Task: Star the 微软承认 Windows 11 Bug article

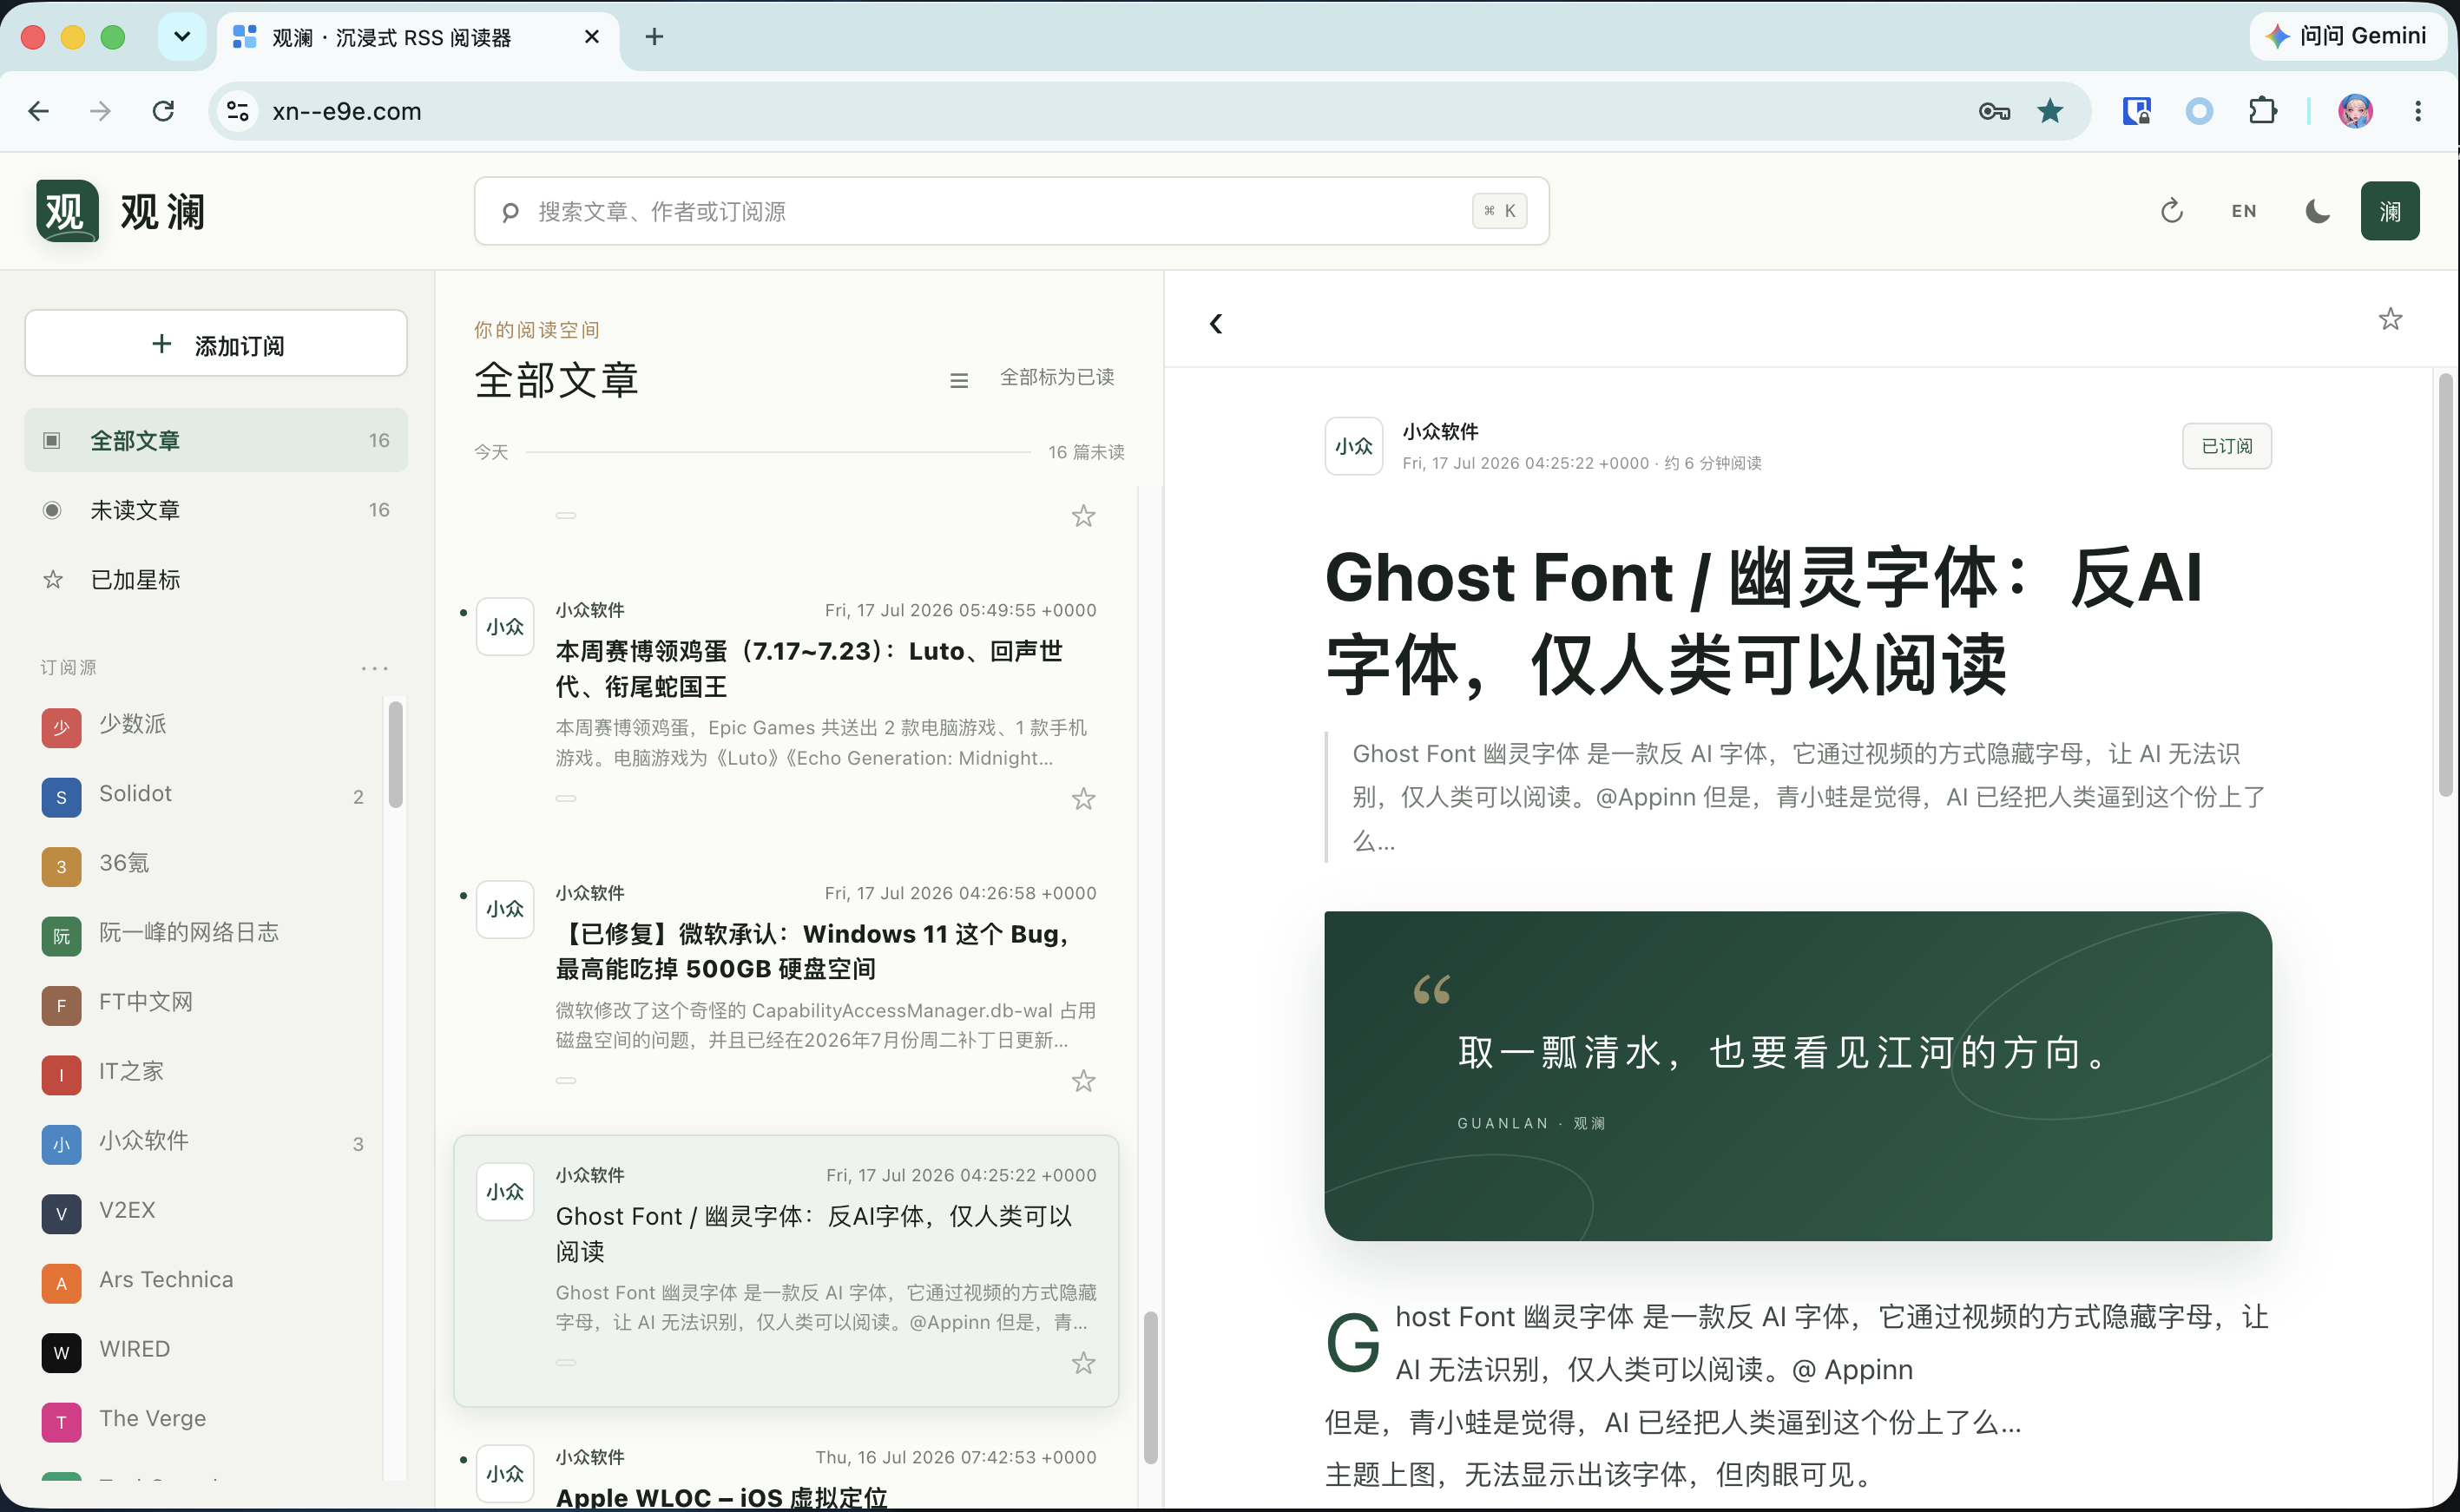Action: coord(1083,1081)
